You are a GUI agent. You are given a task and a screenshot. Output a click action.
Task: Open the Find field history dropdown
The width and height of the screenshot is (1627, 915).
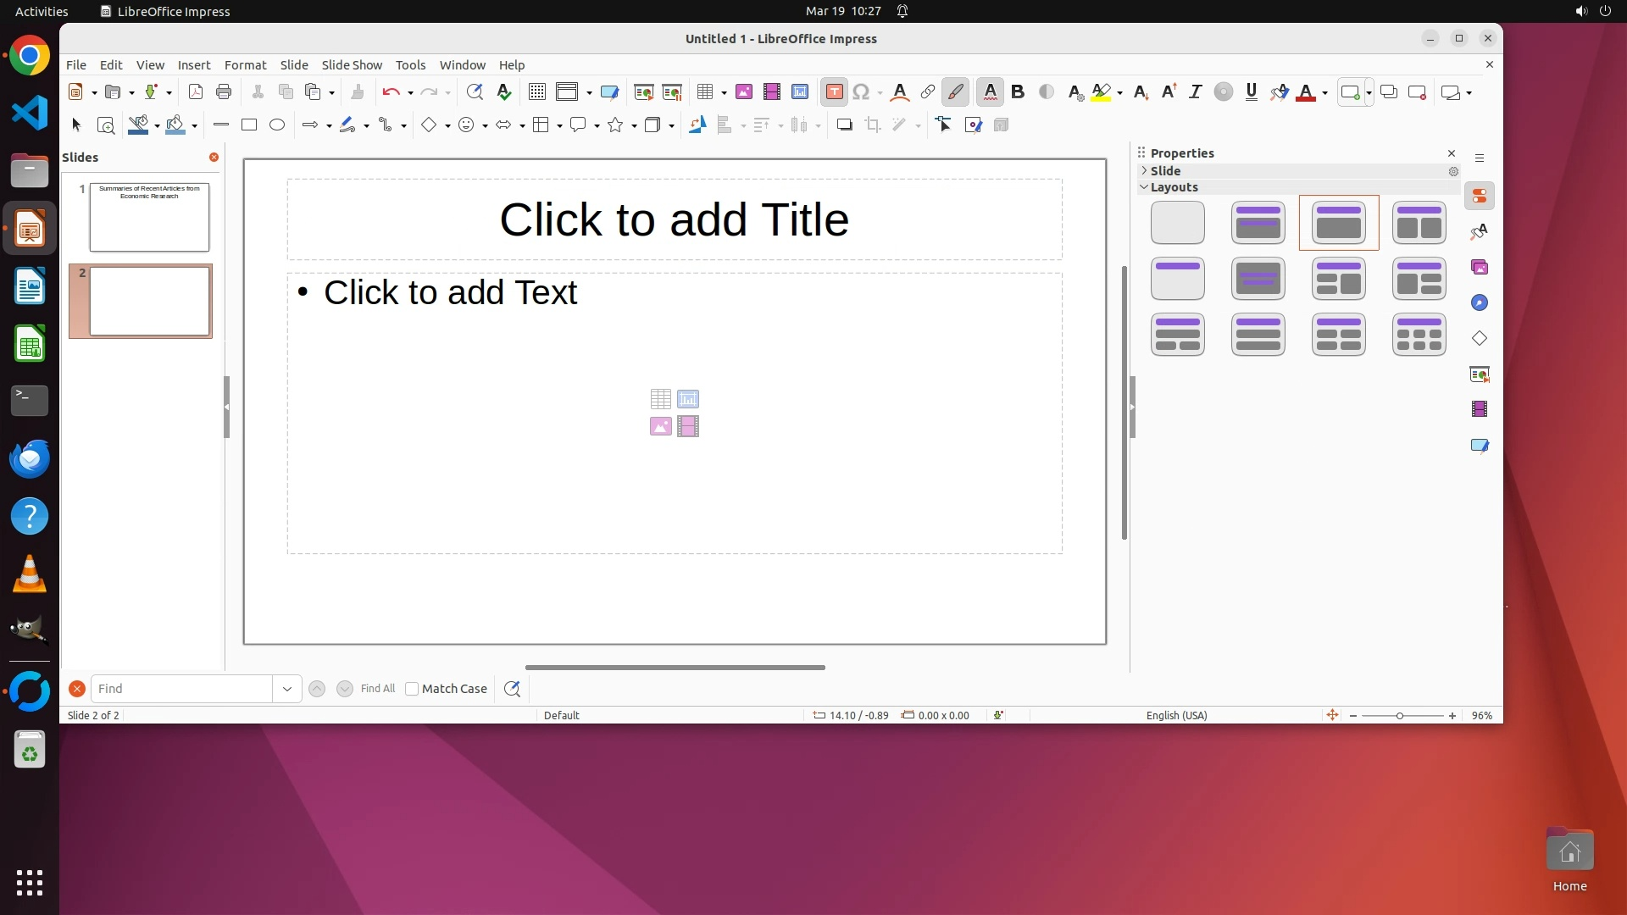click(287, 689)
